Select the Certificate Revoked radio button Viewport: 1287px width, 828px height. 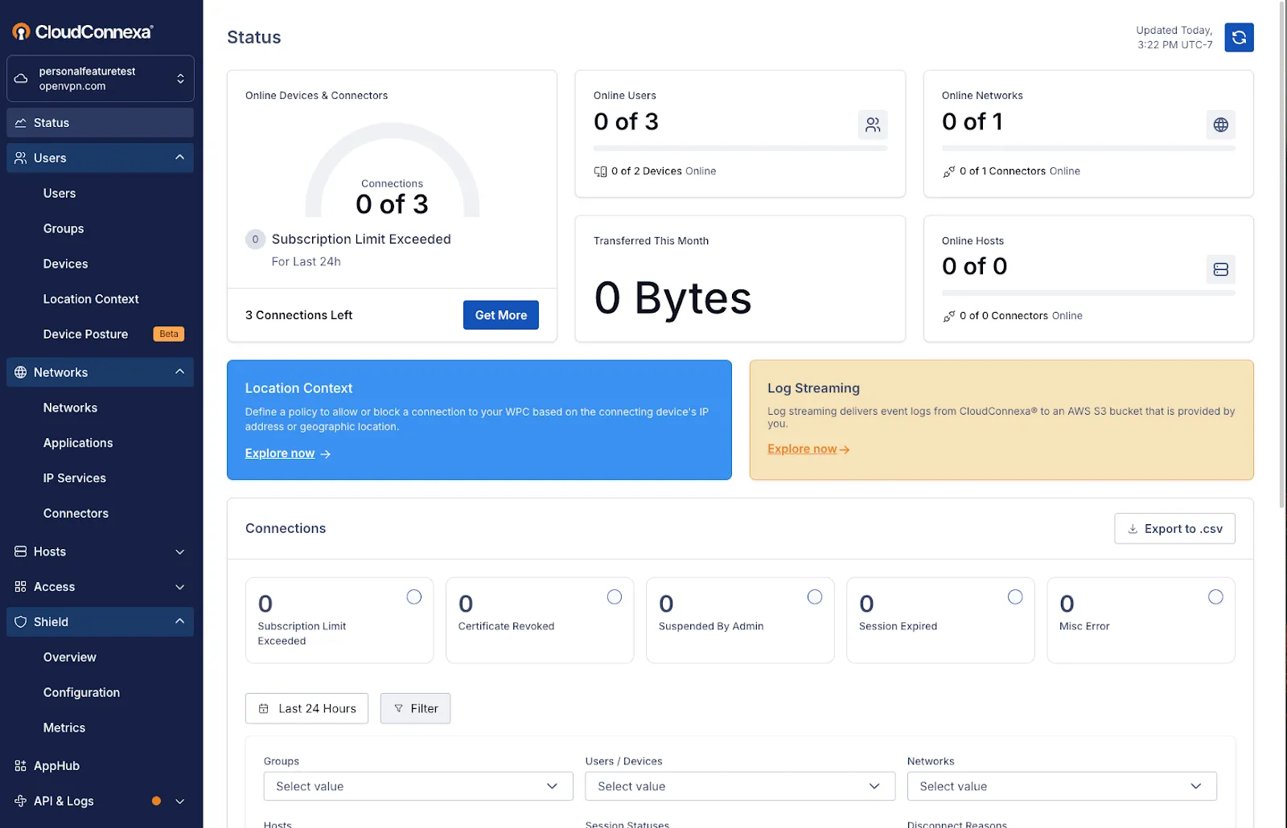(x=615, y=596)
